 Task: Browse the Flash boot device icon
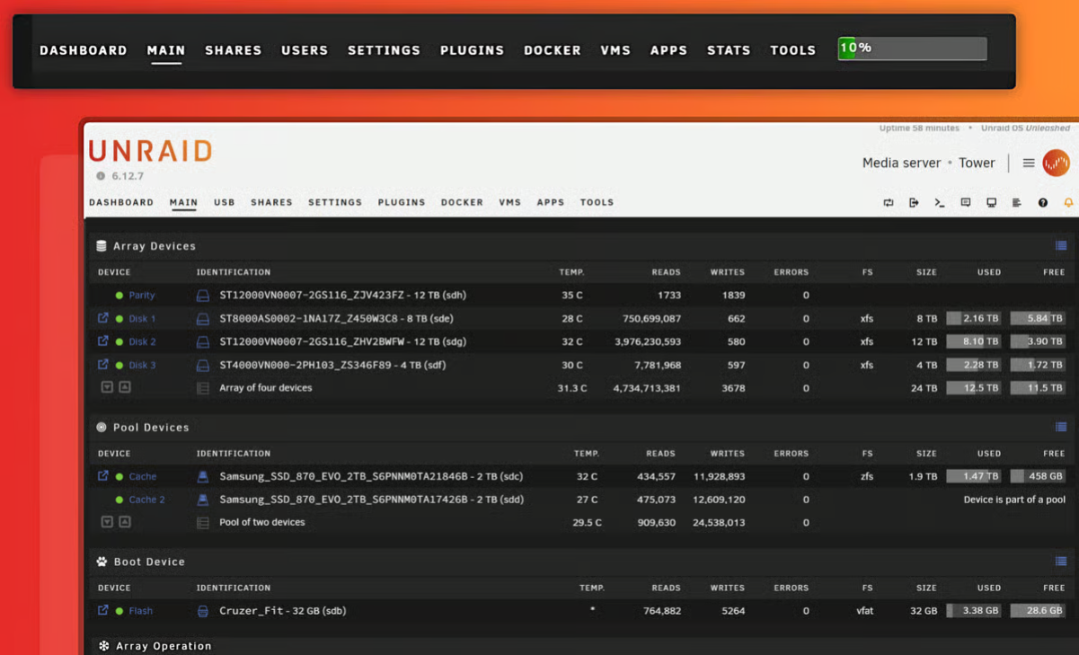(102, 610)
